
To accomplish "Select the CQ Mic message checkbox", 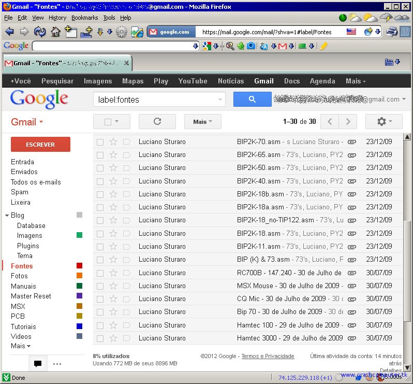I will [100, 299].
